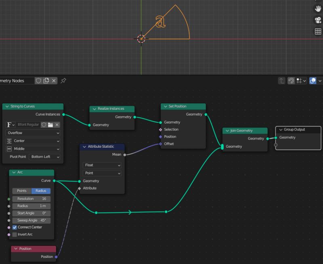This screenshot has height=264, width=323.
Task: Select the Radius tab in the Arc node
Action: pos(40,191)
